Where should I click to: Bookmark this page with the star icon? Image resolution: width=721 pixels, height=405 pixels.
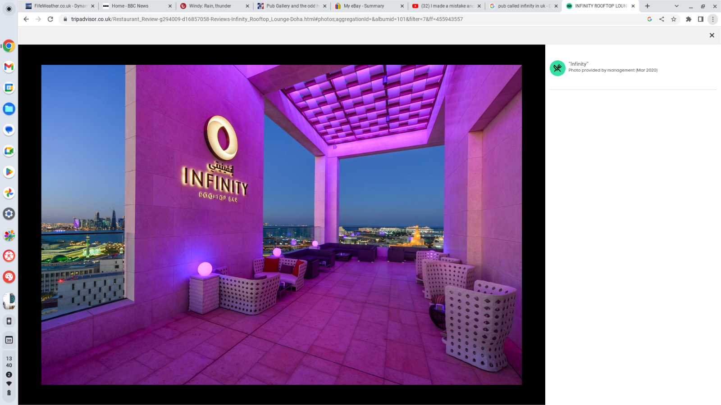tap(674, 19)
